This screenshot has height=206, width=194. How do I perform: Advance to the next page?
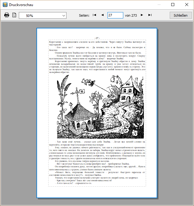pyautogui.click(x=142, y=15)
